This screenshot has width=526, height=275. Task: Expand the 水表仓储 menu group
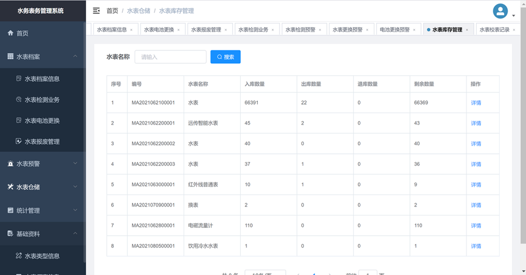tap(75, 187)
